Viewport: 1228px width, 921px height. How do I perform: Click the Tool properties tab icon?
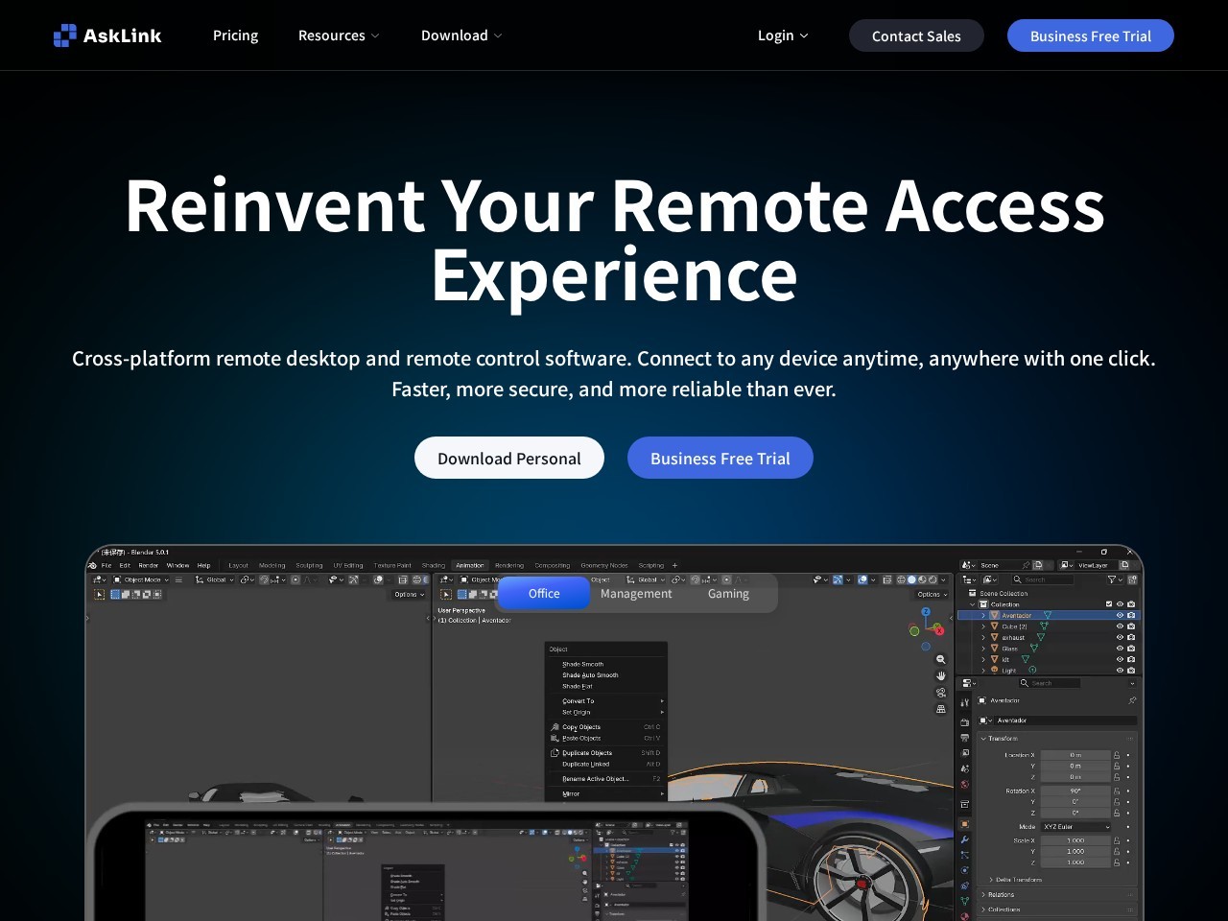pos(964,703)
